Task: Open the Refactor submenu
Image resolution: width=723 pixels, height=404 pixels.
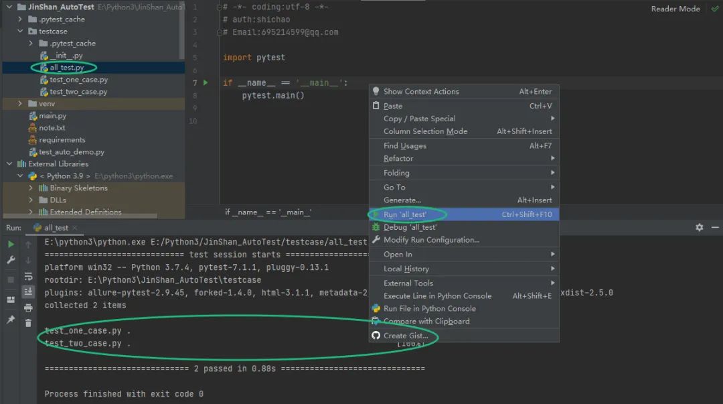Action: [464, 158]
